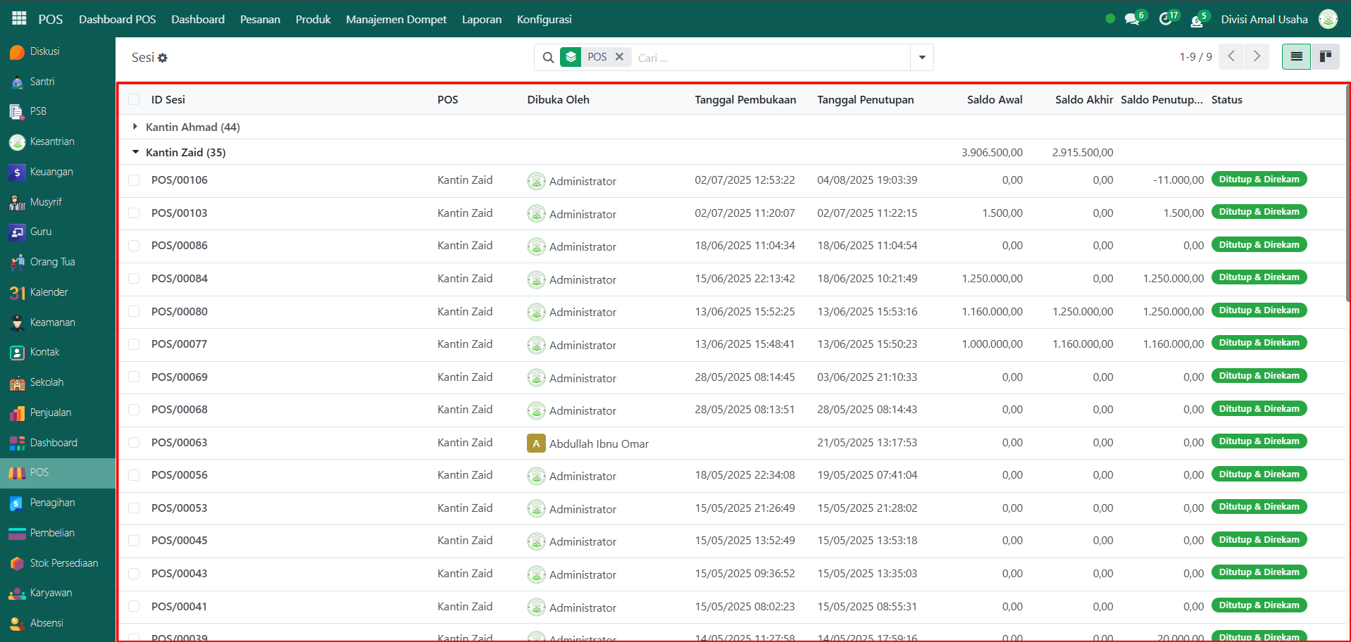The image size is (1351, 642).
Task: Open the Konfigurasi menu
Action: 544,20
